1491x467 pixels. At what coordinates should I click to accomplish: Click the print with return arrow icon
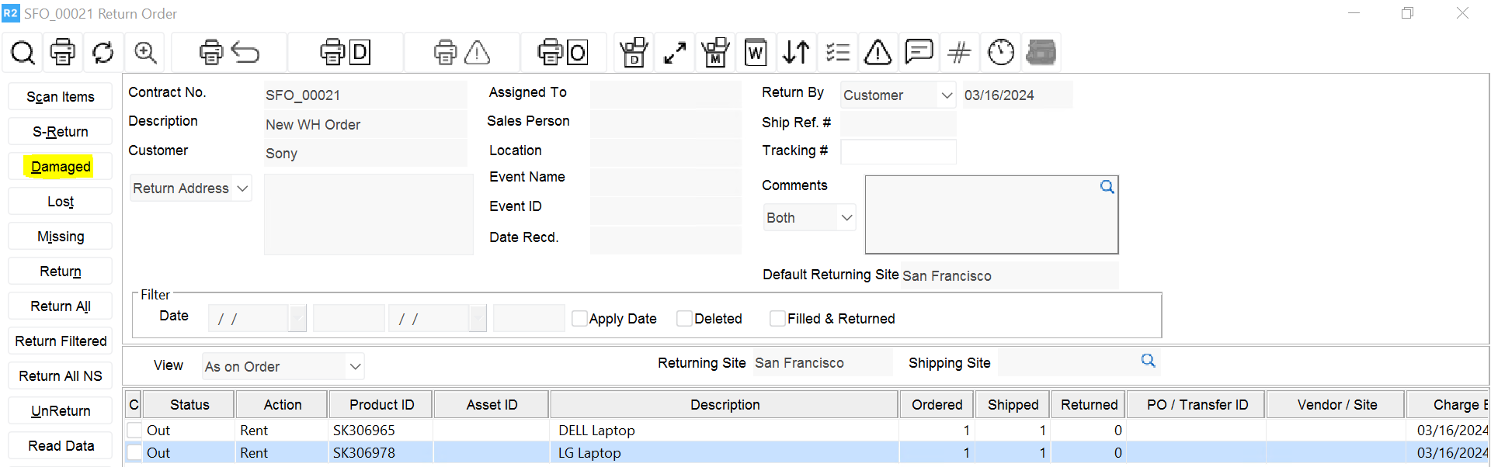(x=229, y=53)
